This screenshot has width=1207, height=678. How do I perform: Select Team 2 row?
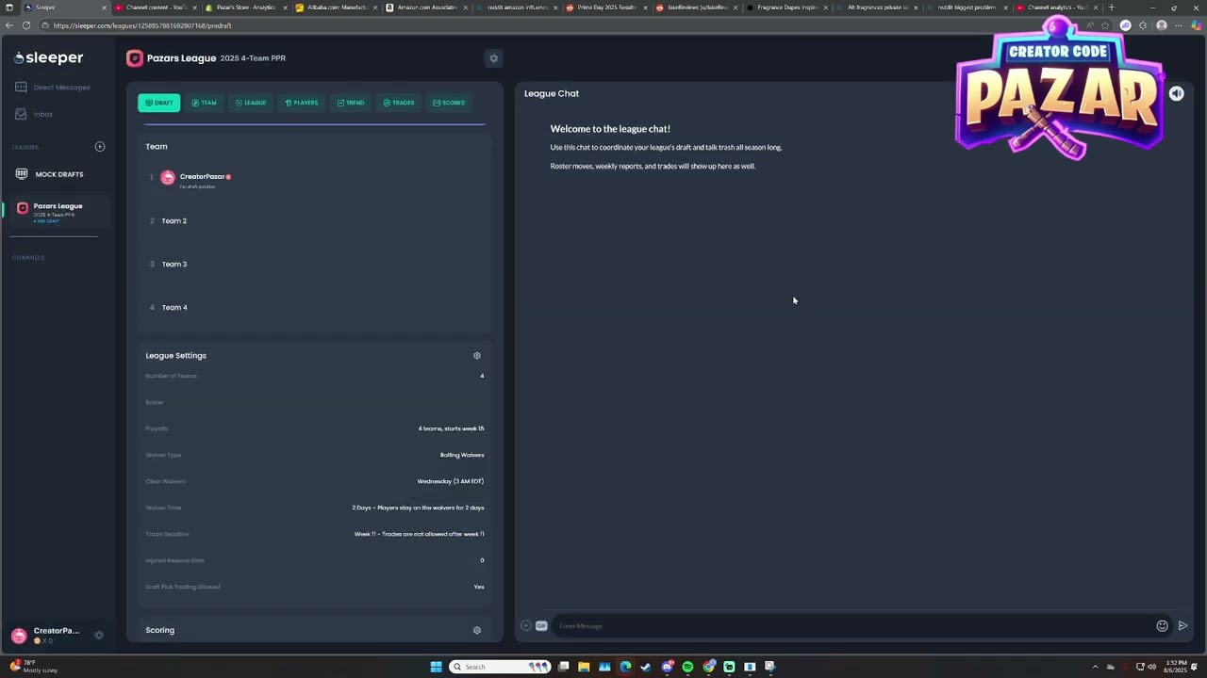pos(315,220)
